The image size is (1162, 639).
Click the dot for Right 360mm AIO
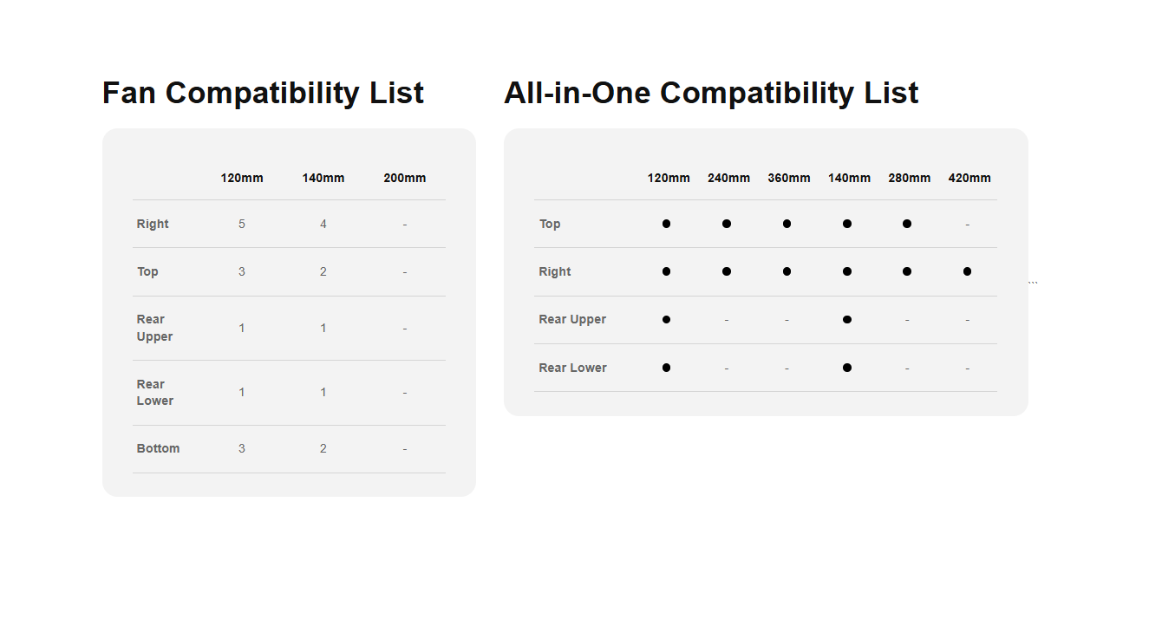click(787, 271)
